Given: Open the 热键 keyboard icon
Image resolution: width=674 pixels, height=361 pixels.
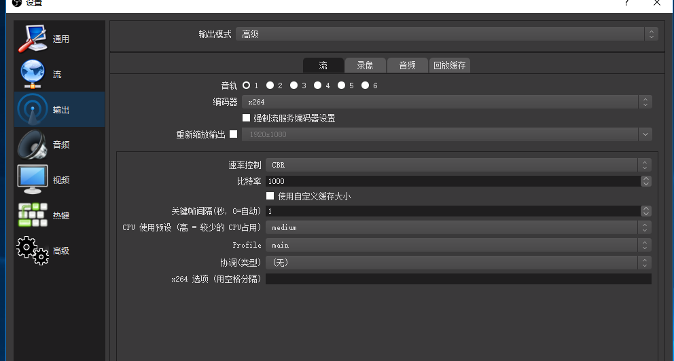Looking at the screenshot, I should point(33,215).
